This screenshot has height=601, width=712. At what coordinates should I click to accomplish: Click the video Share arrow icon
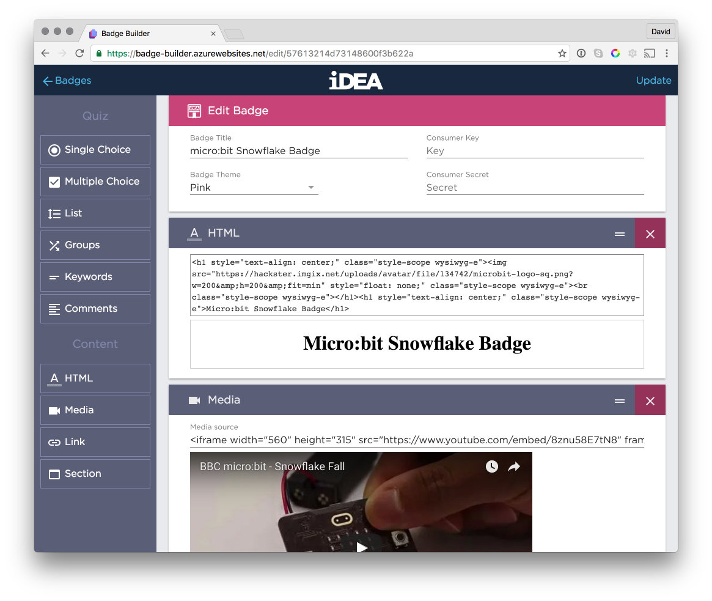coord(514,466)
